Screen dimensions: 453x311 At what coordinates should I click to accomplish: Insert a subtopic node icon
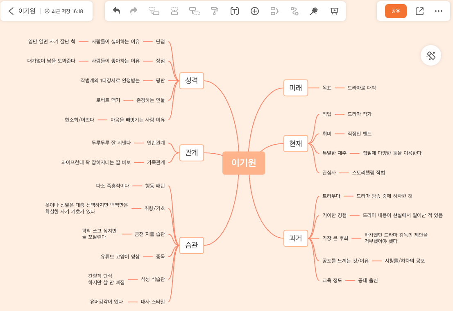pos(154,11)
